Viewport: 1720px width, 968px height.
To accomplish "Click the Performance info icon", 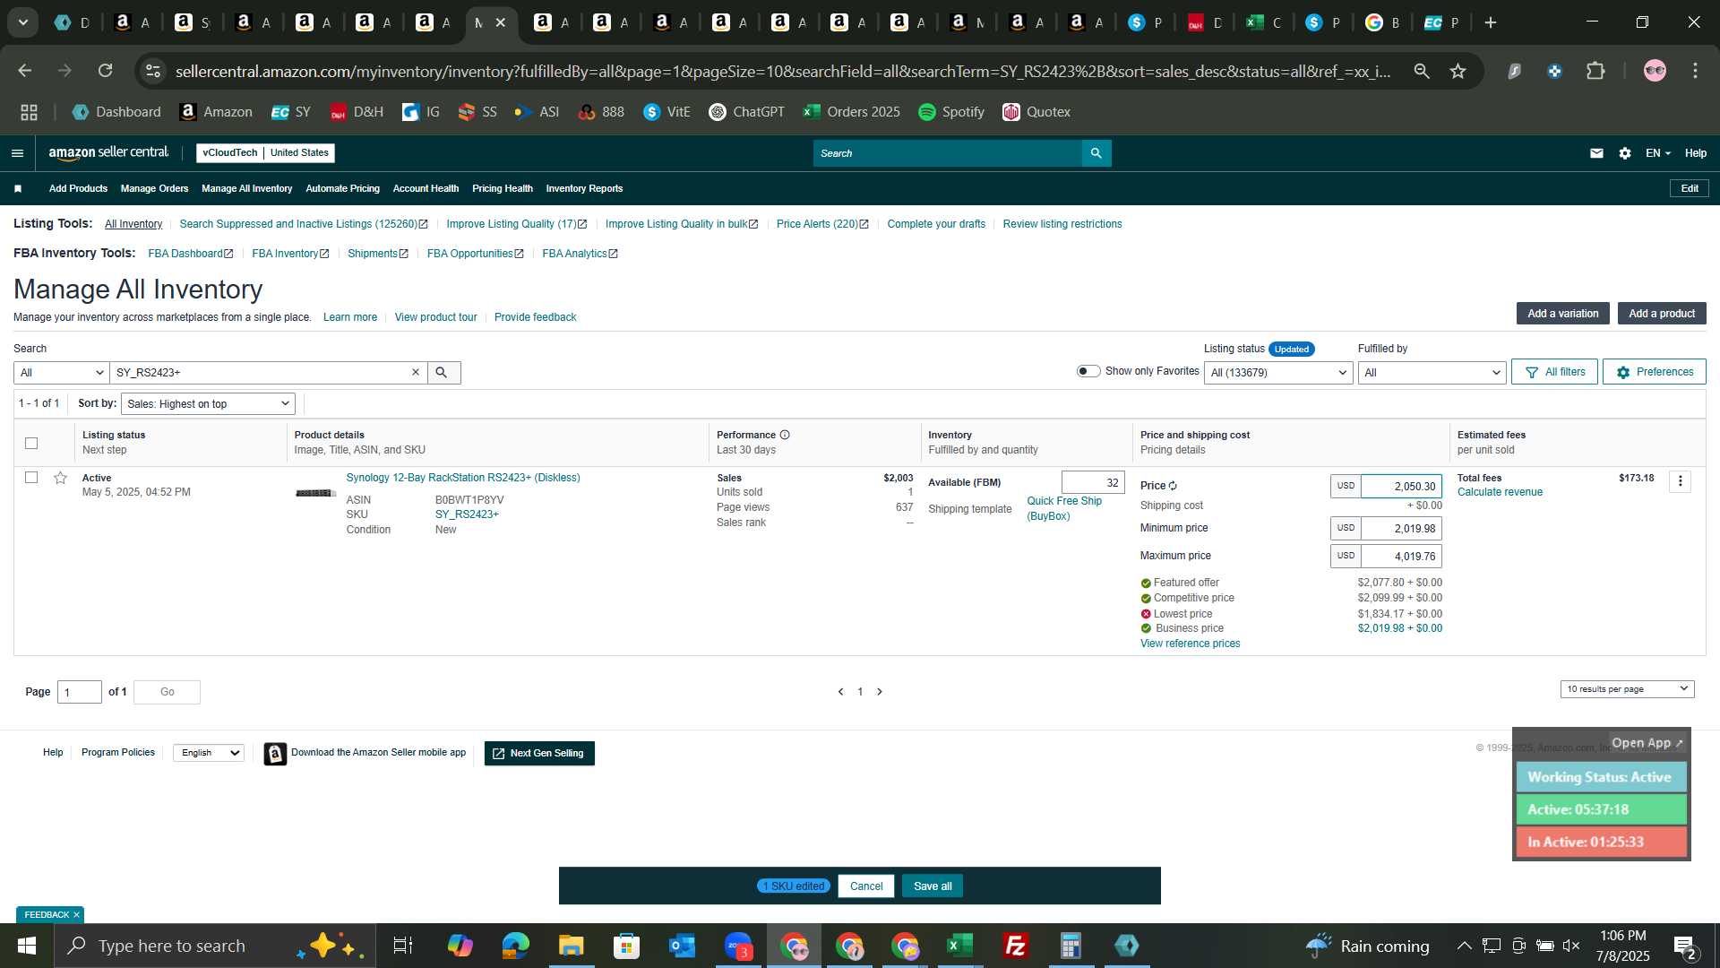I will (785, 435).
